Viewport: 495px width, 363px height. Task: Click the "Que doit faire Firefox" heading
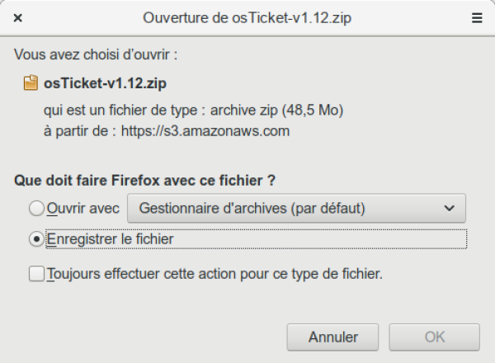[144, 179]
